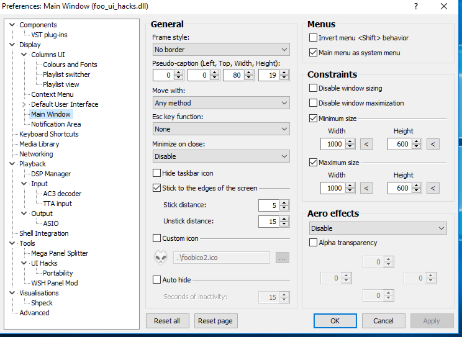Decrease Unstick distance with down arrow
462x337 pixels.
pos(284,224)
